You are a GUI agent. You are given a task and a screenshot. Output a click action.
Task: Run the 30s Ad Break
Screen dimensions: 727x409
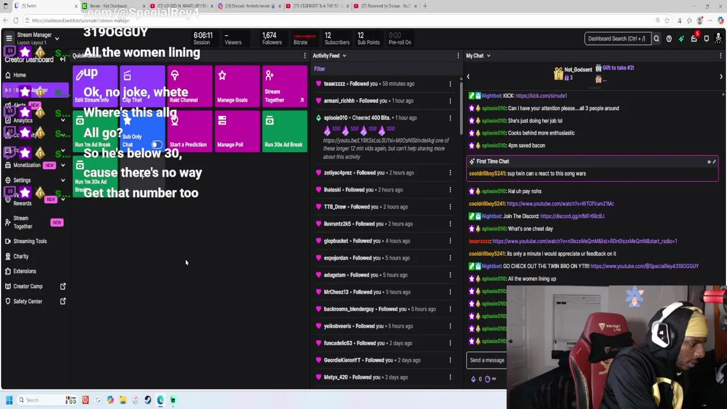coord(285,131)
